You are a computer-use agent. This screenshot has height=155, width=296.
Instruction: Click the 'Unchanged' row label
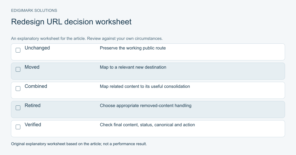coord(37,48)
